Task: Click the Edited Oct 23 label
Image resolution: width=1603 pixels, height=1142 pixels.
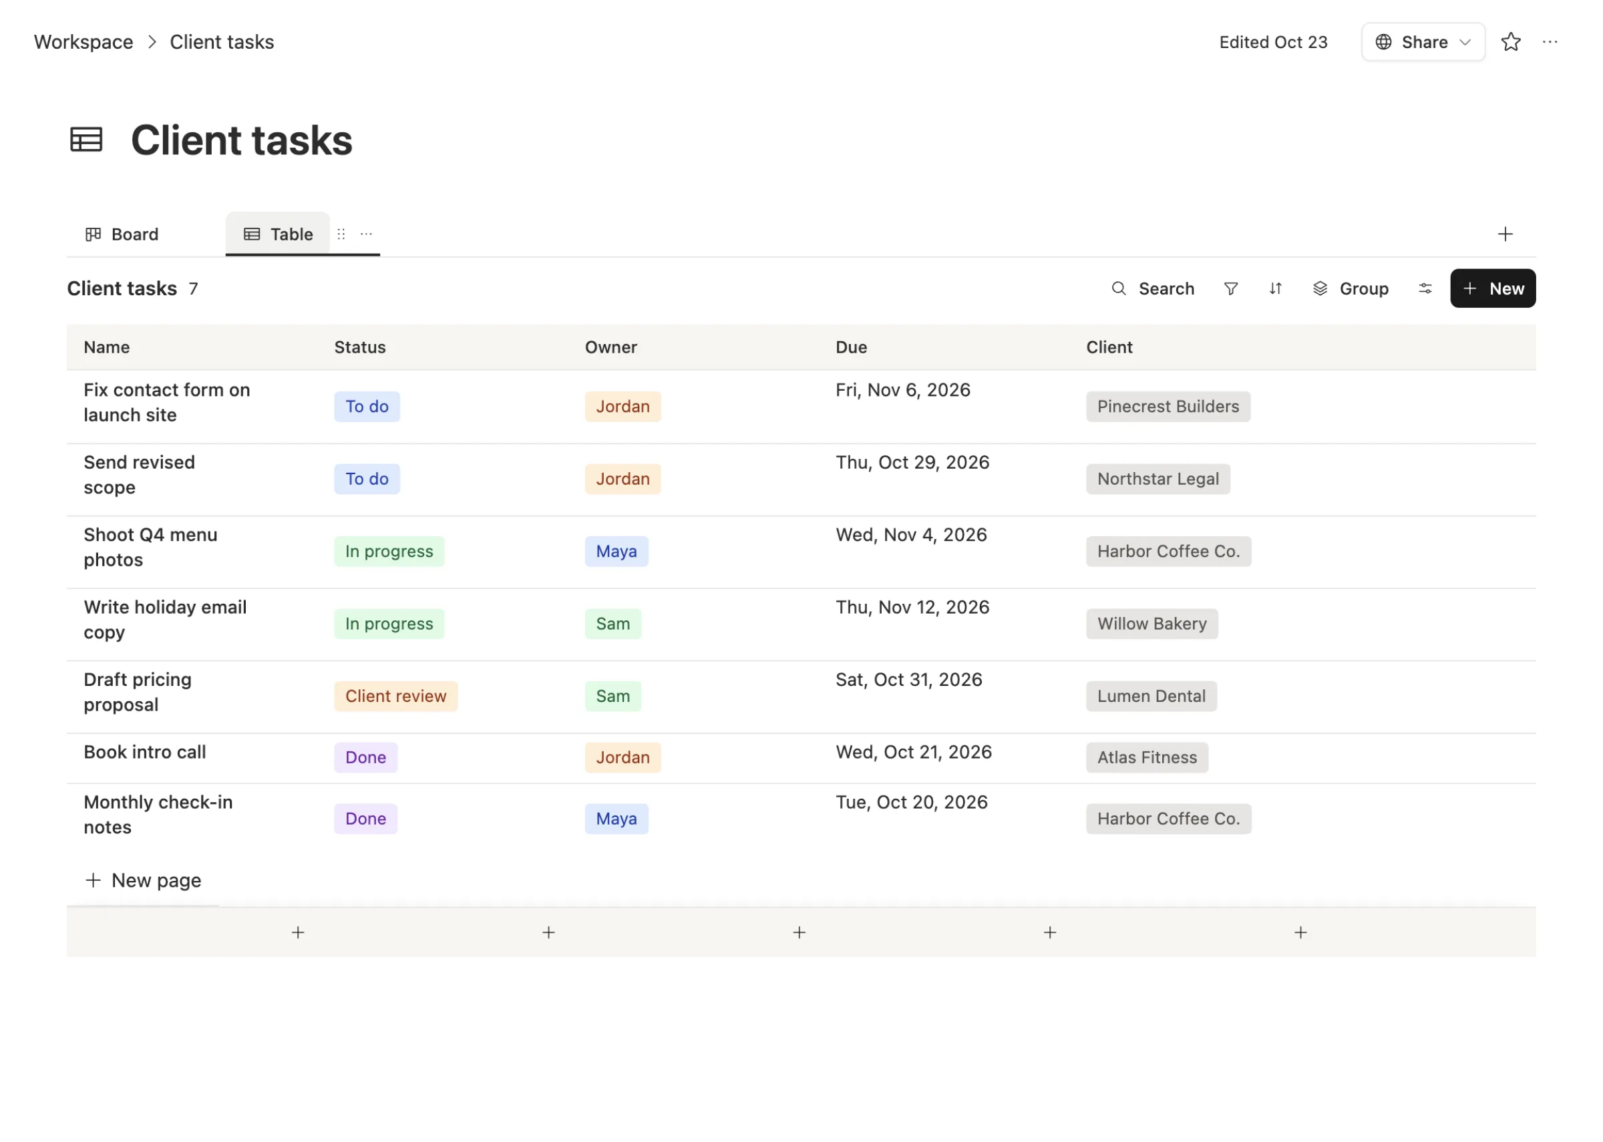Action: pos(1274,42)
